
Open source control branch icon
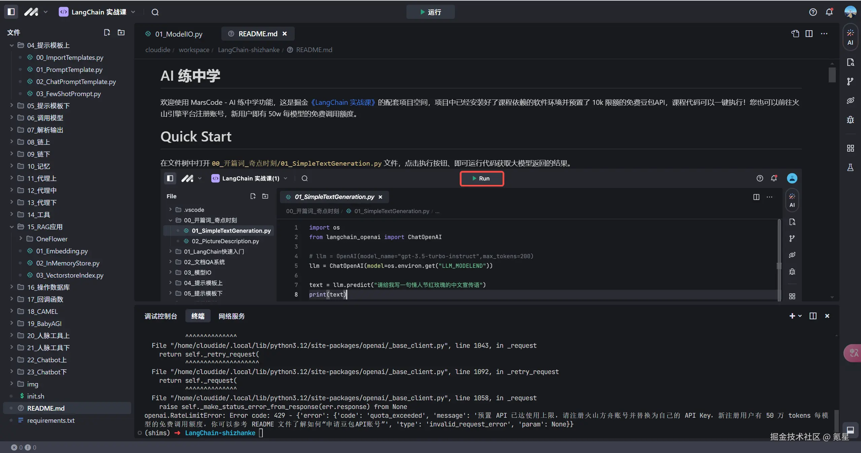point(850,81)
